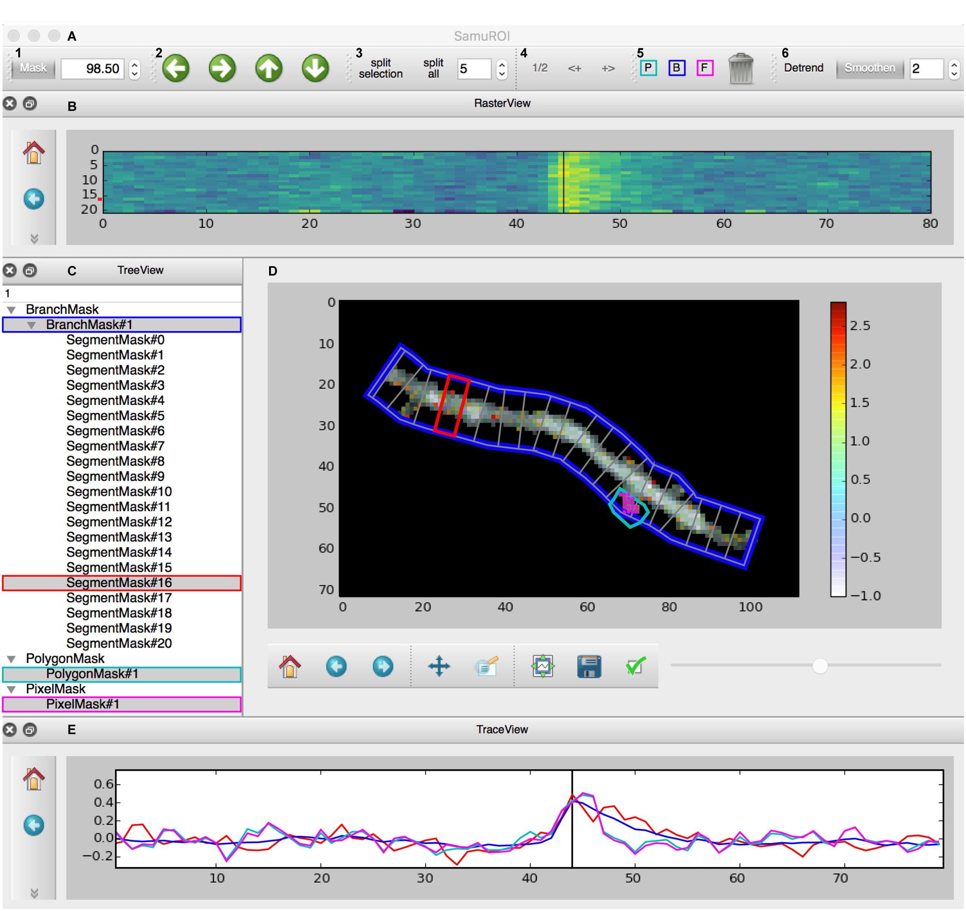The height and width of the screenshot is (911, 966).
Task: Toggle the Detrend option
Action: (803, 68)
